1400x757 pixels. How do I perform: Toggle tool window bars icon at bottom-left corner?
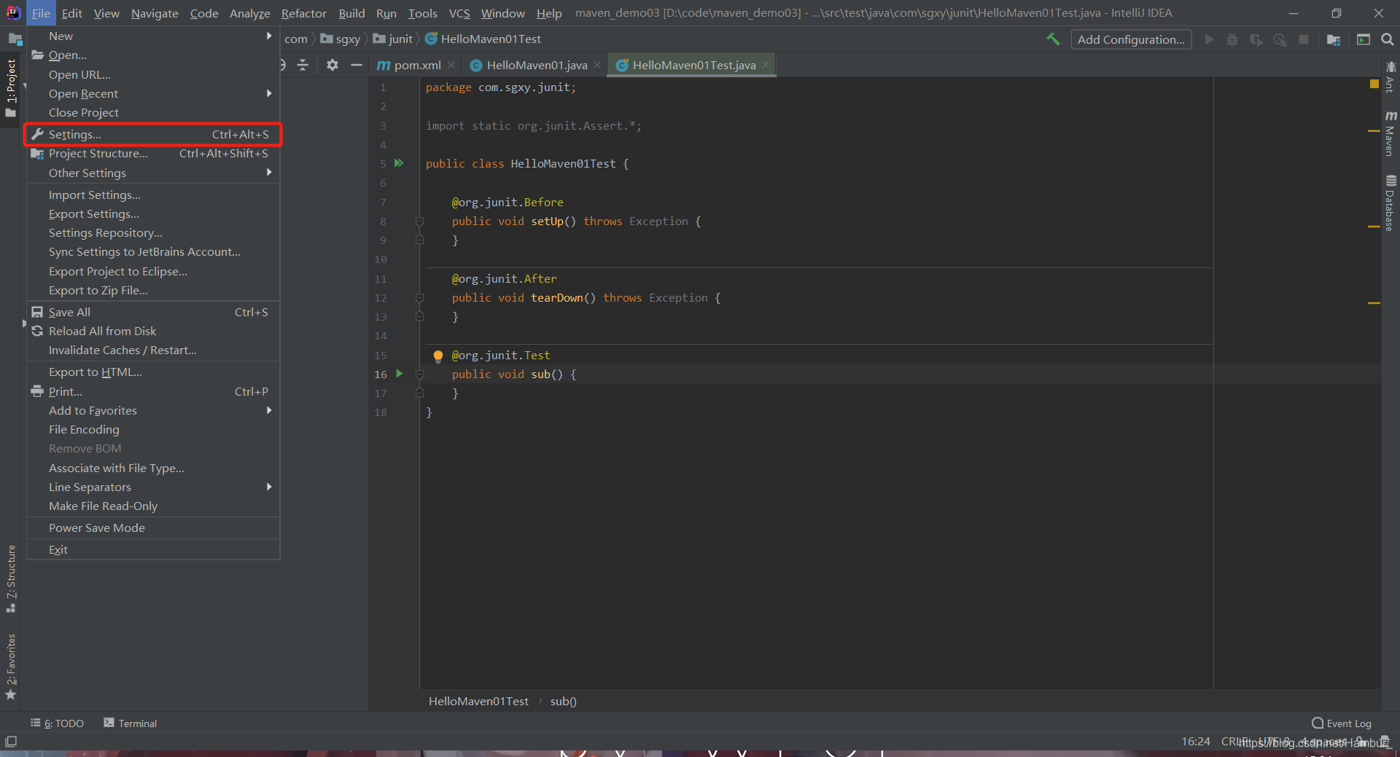point(11,742)
